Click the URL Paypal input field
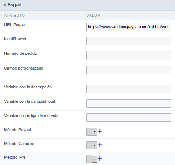This screenshot has width=175, height=165. [x=128, y=27]
